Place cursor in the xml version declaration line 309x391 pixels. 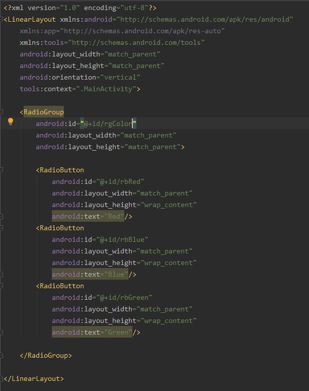(x=80, y=8)
